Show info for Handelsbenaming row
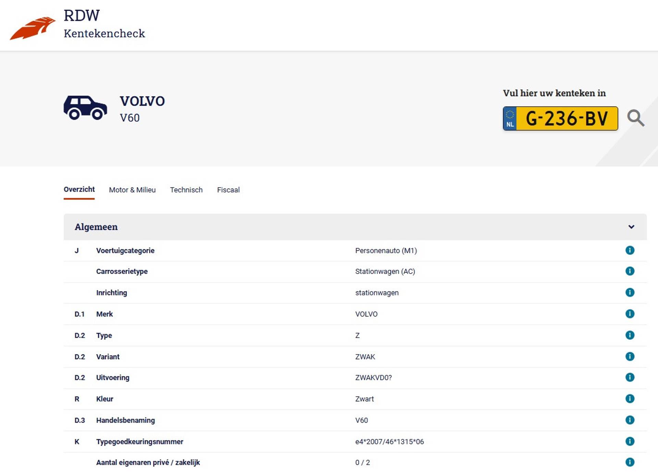Screen dimensions: 658x475 tap(630, 420)
